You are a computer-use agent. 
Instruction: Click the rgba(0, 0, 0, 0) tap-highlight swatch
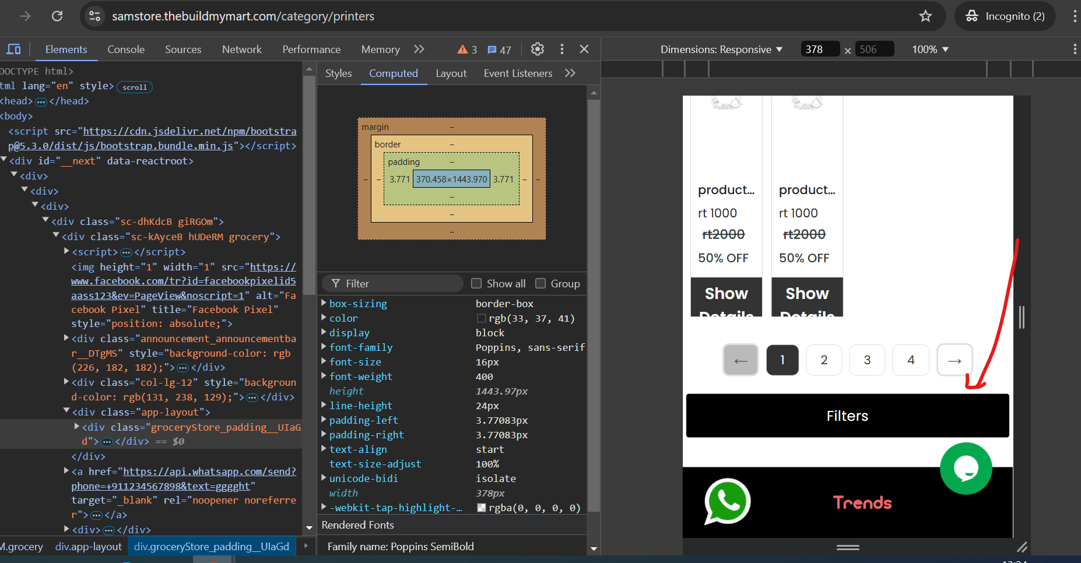tap(482, 508)
